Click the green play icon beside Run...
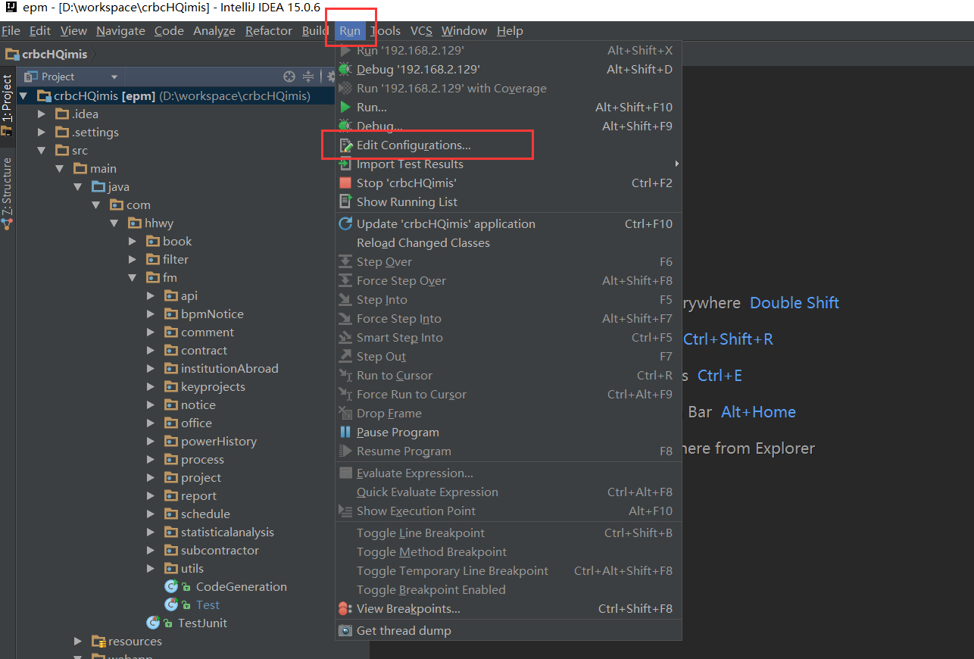 [345, 108]
